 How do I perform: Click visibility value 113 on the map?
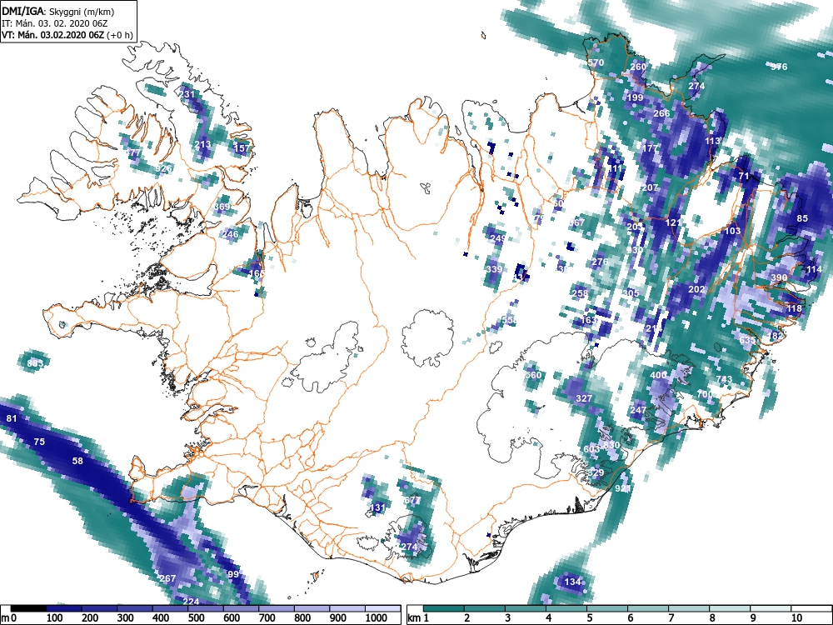(712, 142)
